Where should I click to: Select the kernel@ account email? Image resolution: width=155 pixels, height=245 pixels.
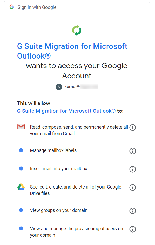click(81, 86)
